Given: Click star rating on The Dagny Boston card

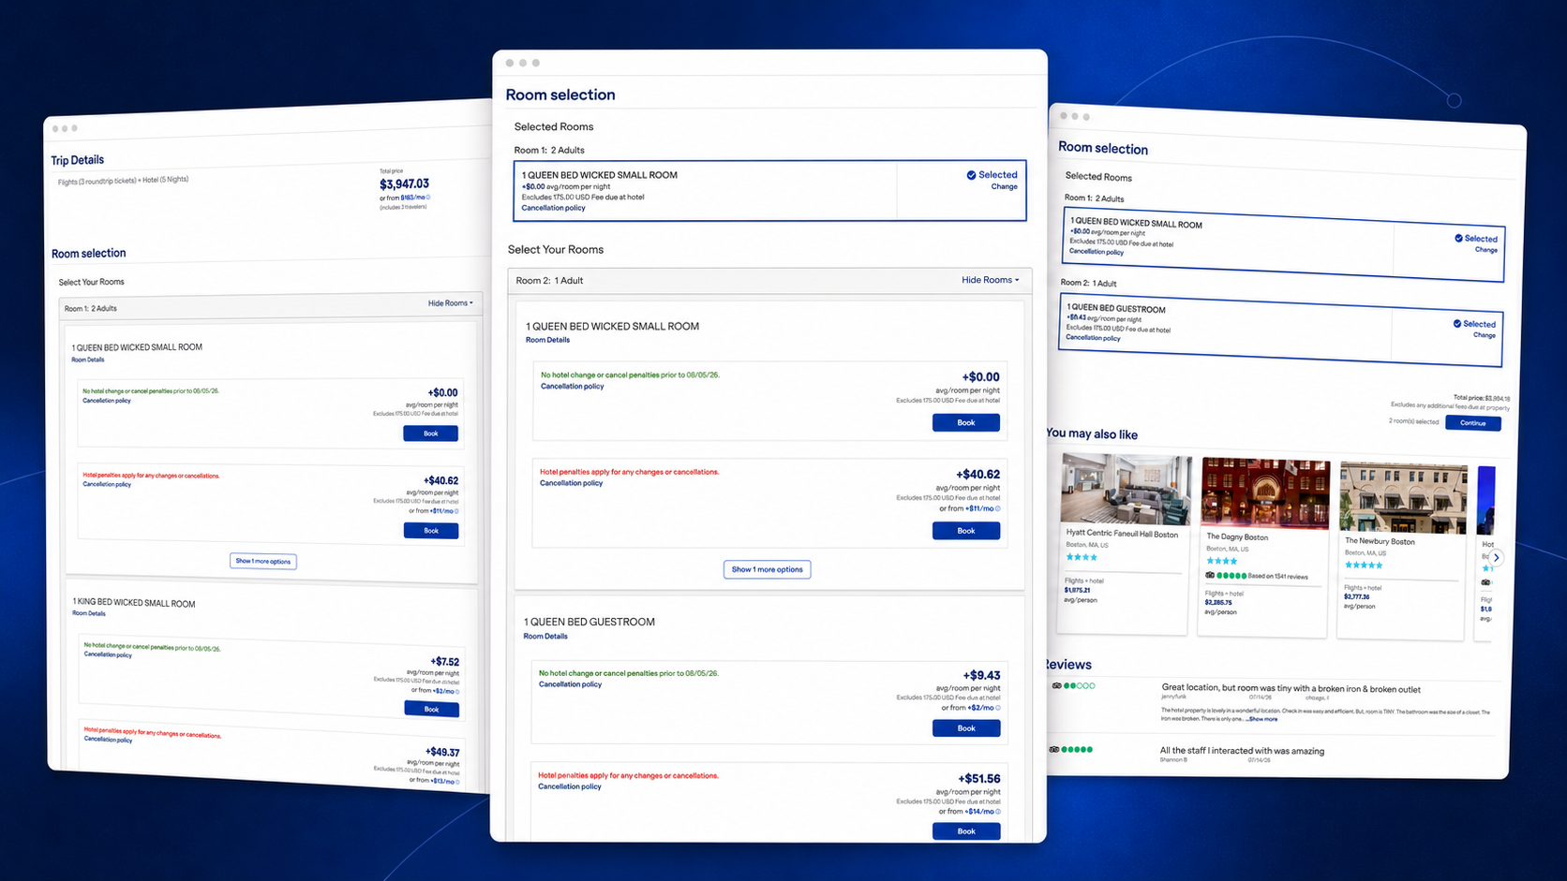Looking at the screenshot, I should pos(1222,561).
